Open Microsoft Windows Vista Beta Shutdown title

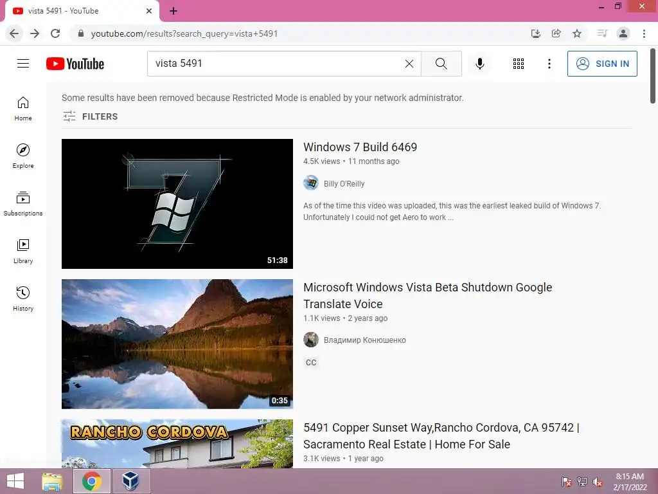(x=427, y=295)
